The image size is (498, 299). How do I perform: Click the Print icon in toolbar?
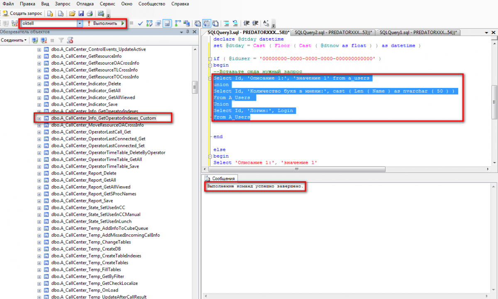click(x=89, y=13)
